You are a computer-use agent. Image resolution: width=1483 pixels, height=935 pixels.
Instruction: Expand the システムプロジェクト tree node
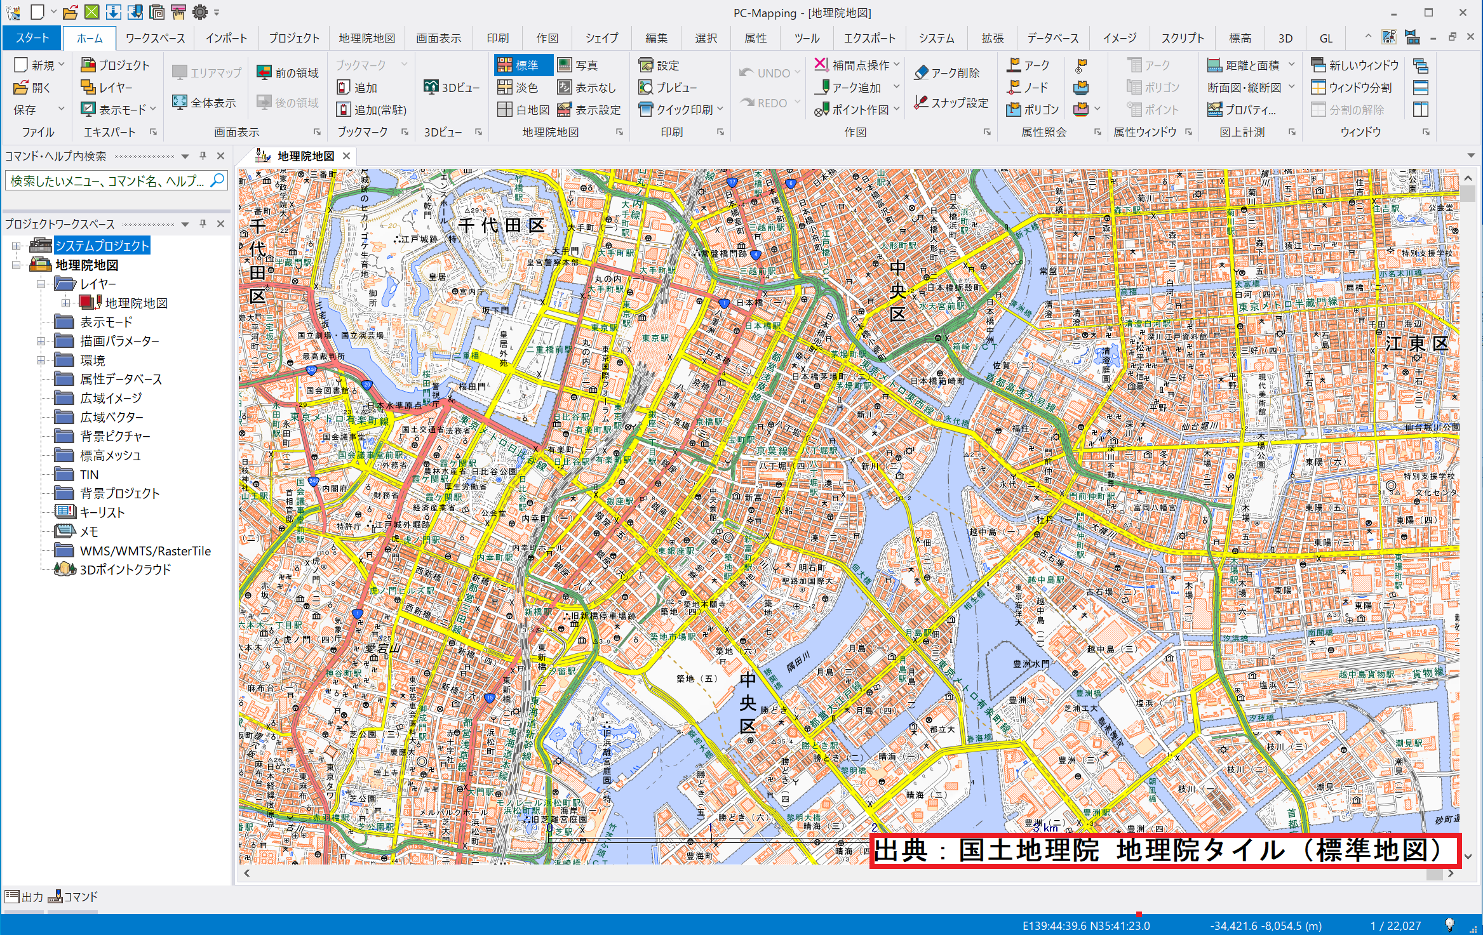coord(16,246)
